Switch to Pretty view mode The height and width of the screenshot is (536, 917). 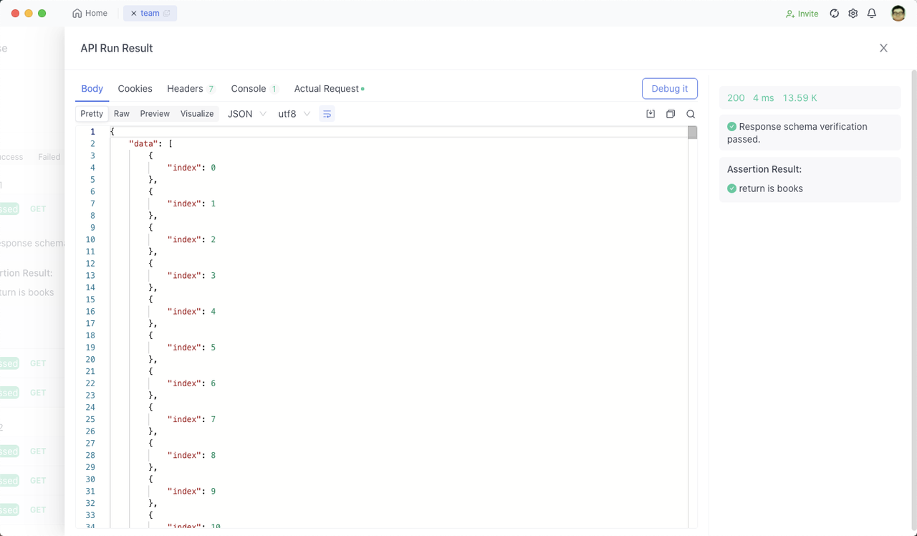tap(92, 114)
